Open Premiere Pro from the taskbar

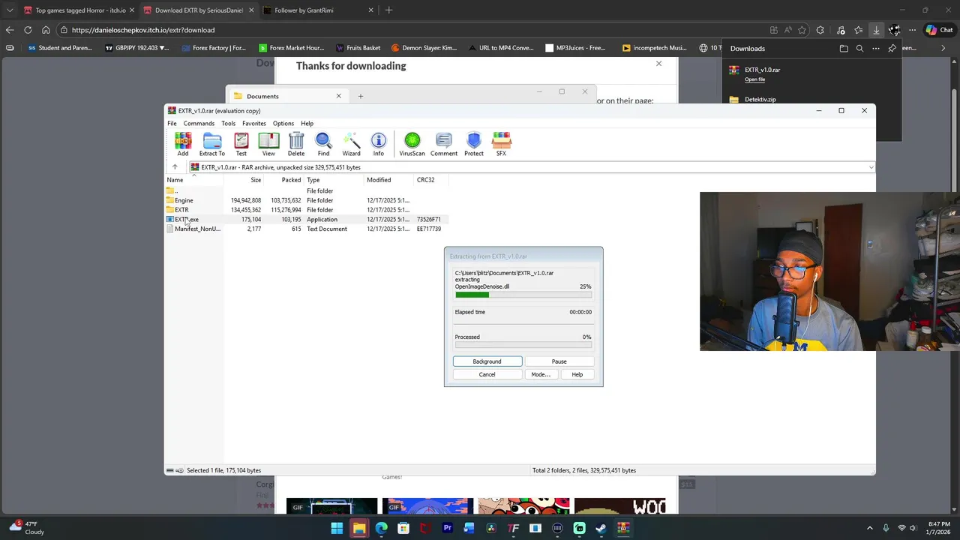coord(447,528)
